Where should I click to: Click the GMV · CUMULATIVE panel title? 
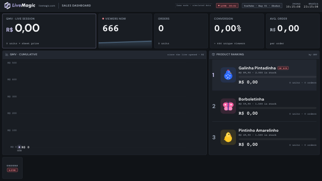click(x=24, y=54)
